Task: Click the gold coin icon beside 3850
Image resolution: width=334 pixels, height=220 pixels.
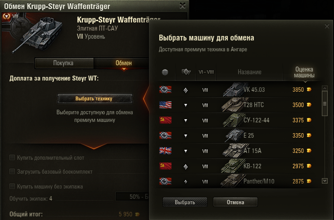Action: point(309,90)
